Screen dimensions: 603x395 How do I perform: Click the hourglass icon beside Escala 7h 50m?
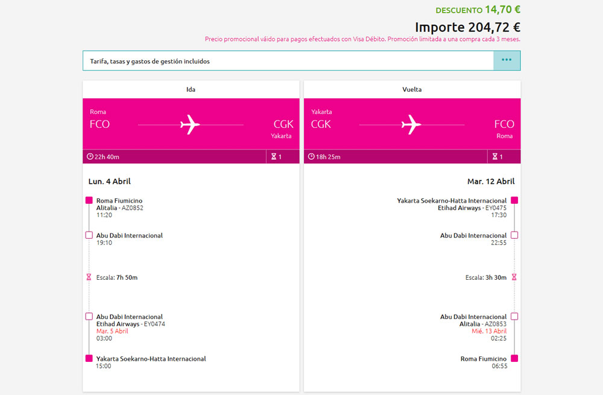pos(89,277)
